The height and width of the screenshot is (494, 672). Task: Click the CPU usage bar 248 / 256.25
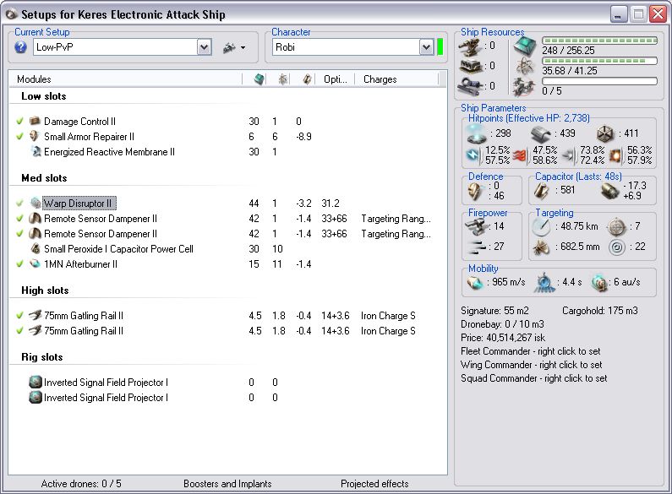(599, 41)
